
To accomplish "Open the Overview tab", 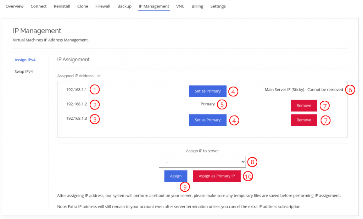I will [x=14, y=6].
